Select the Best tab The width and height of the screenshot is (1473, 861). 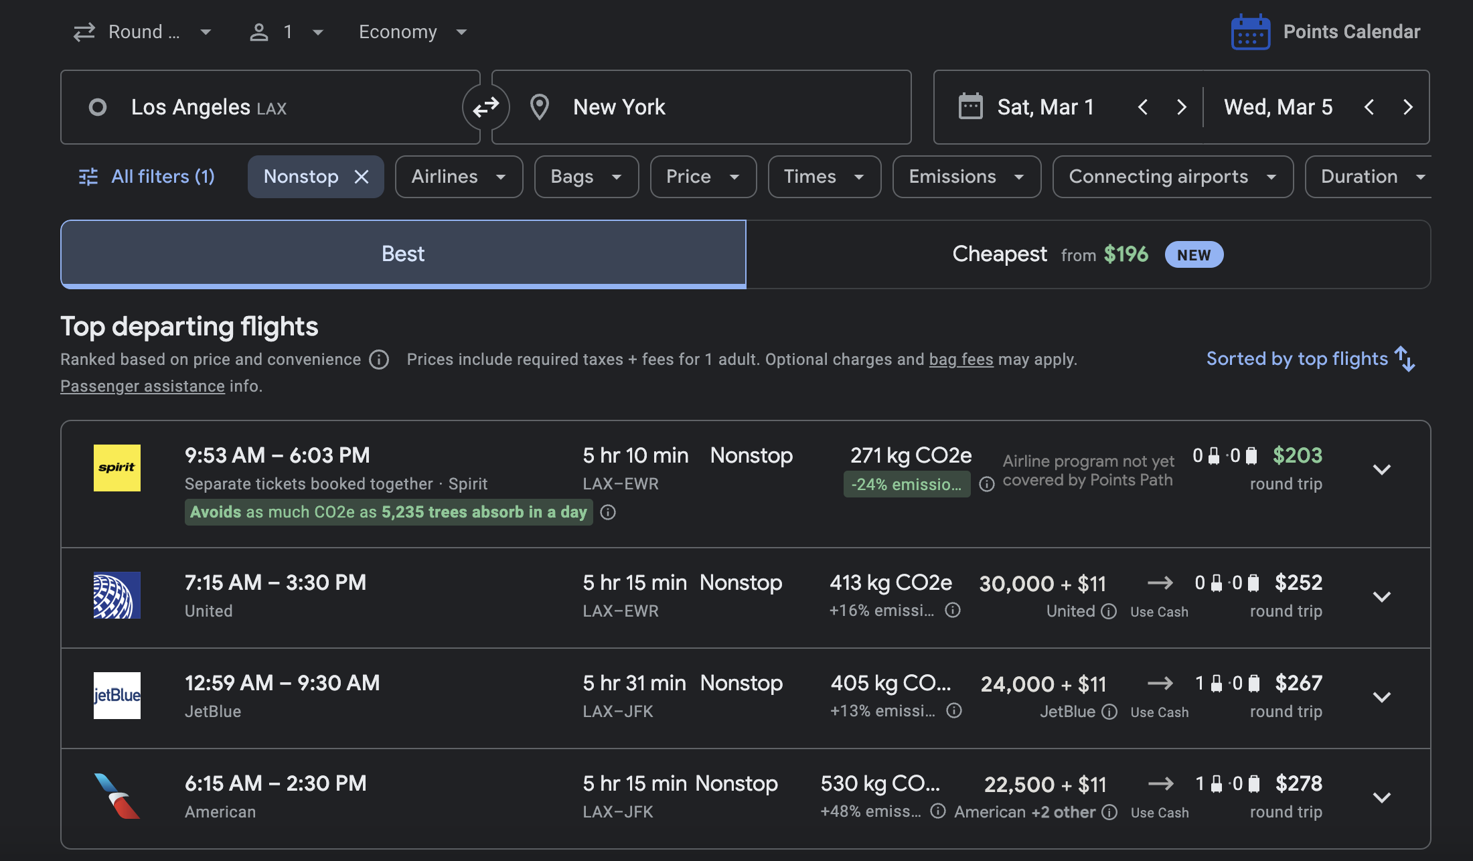pos(403,254)
